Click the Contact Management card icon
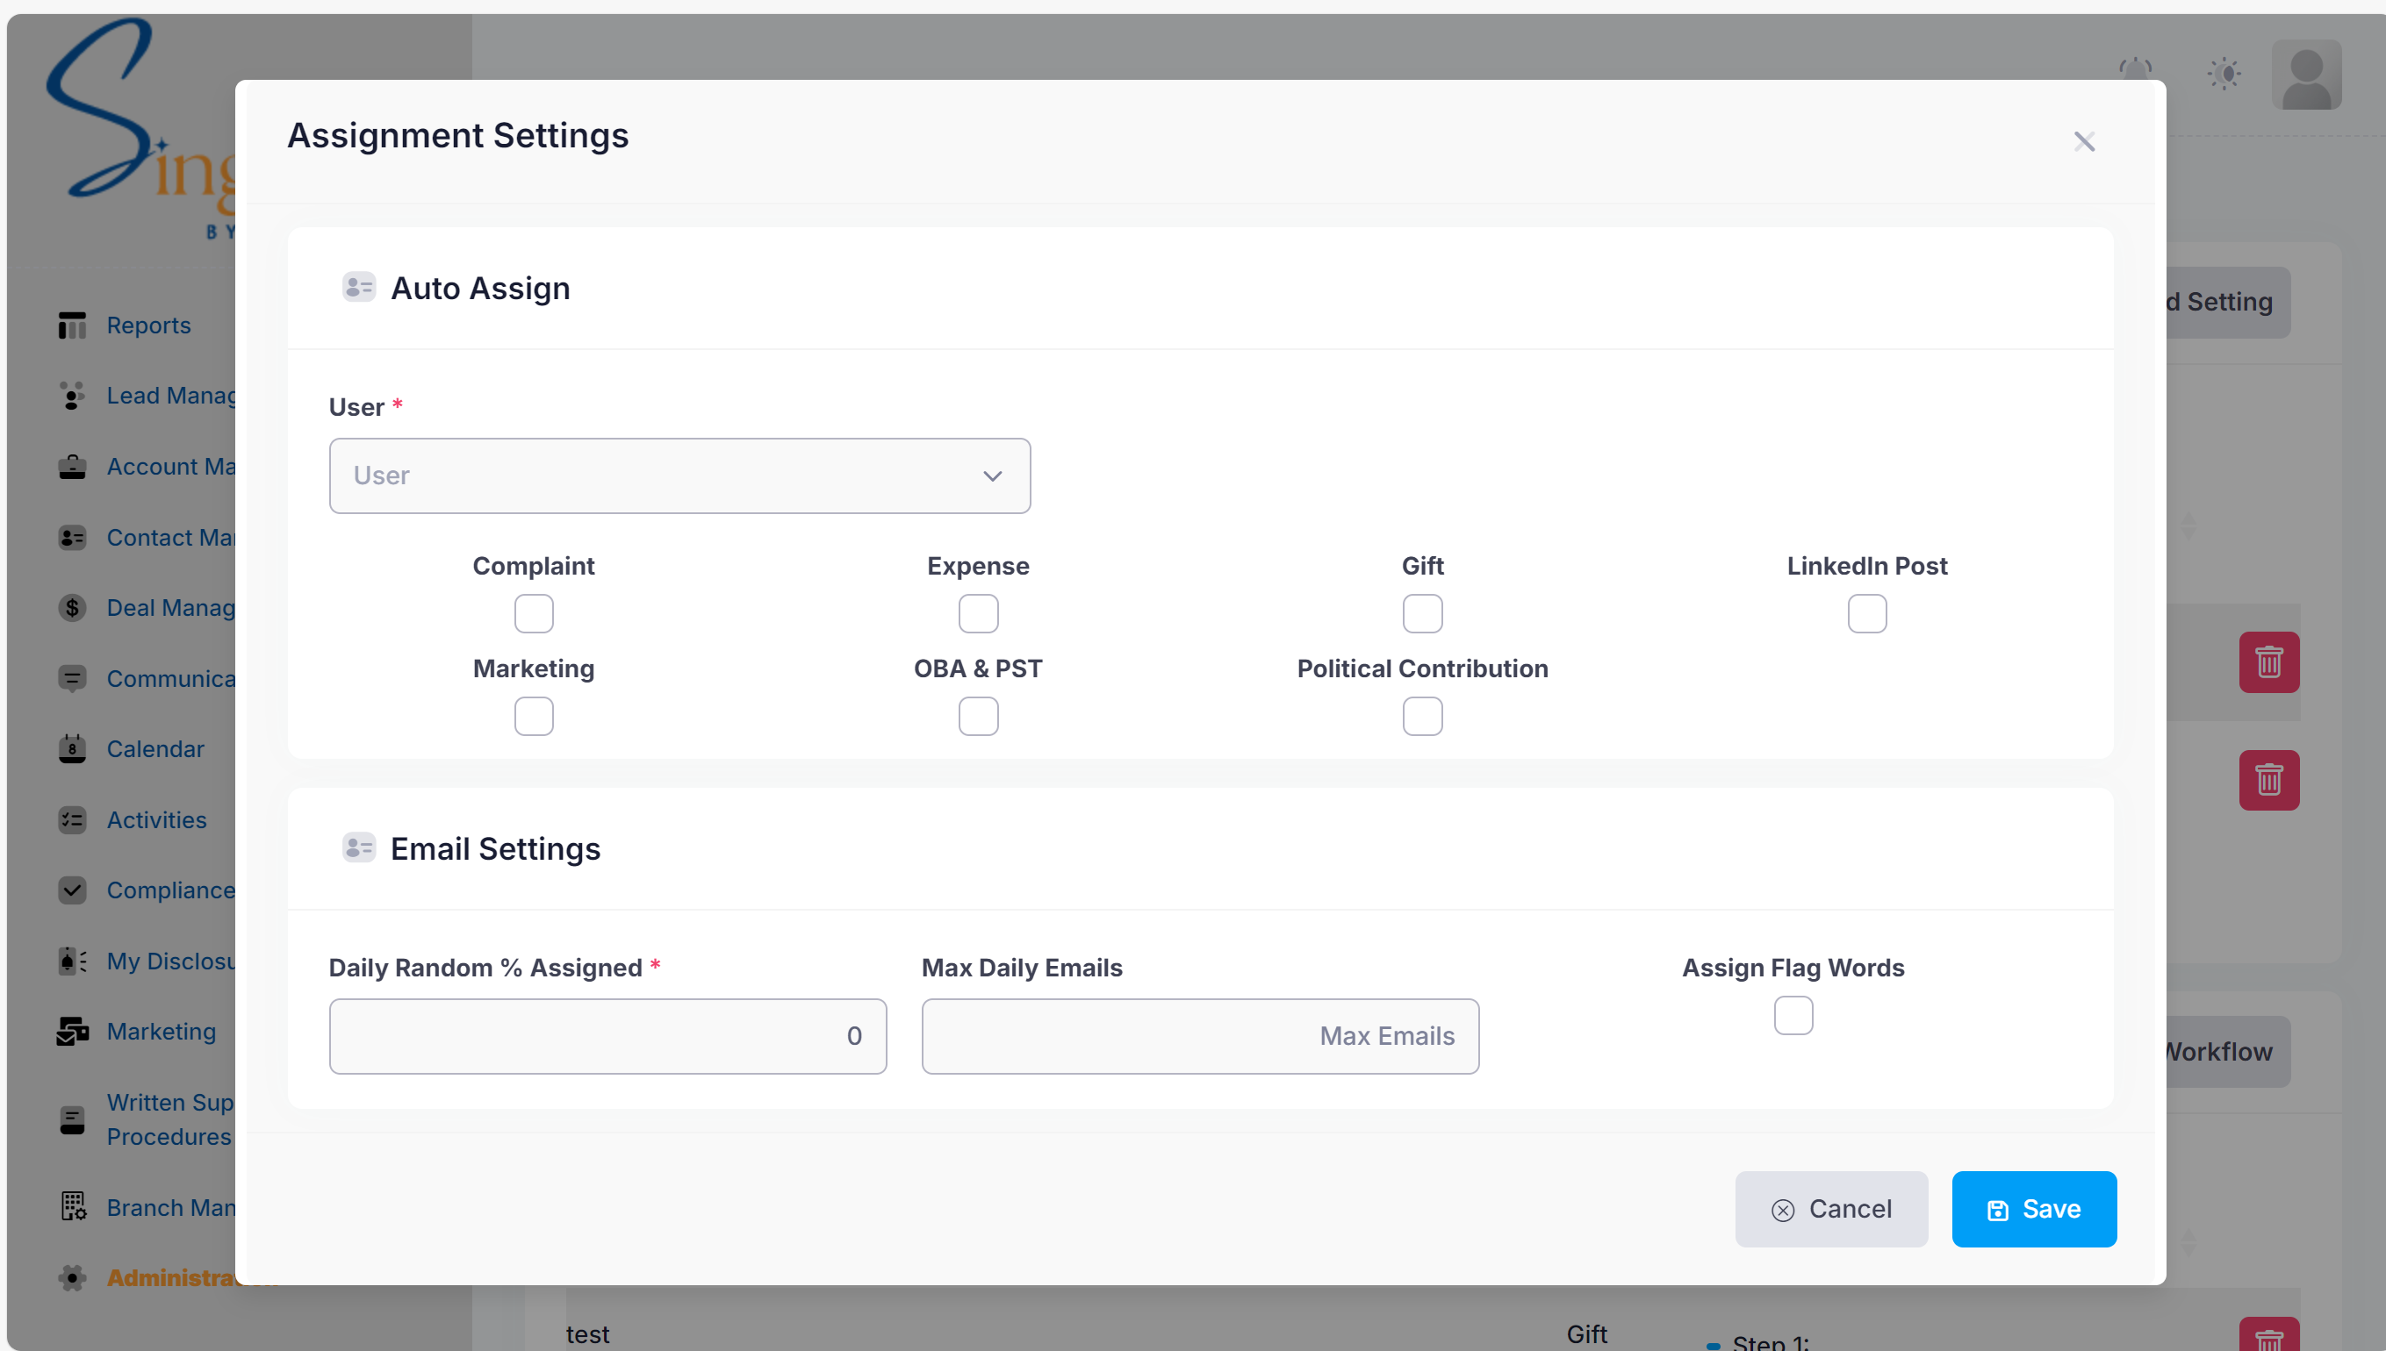 pos(72,537)
